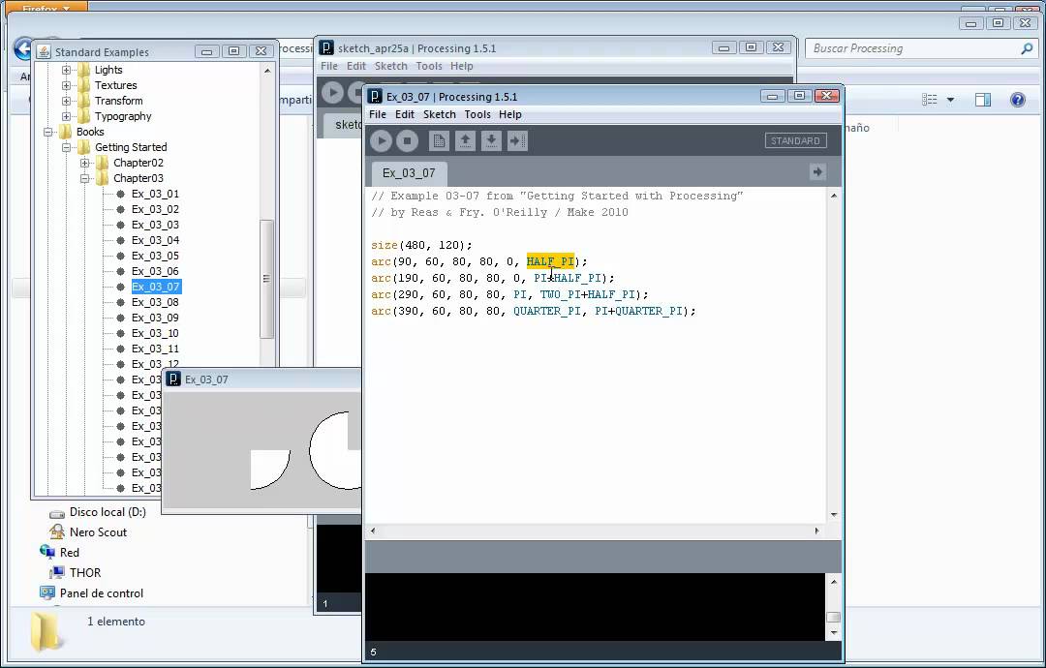1046x668 pixels.
Task: Click the code editor horizontal scroll right arrow
Action: point(816,531)
